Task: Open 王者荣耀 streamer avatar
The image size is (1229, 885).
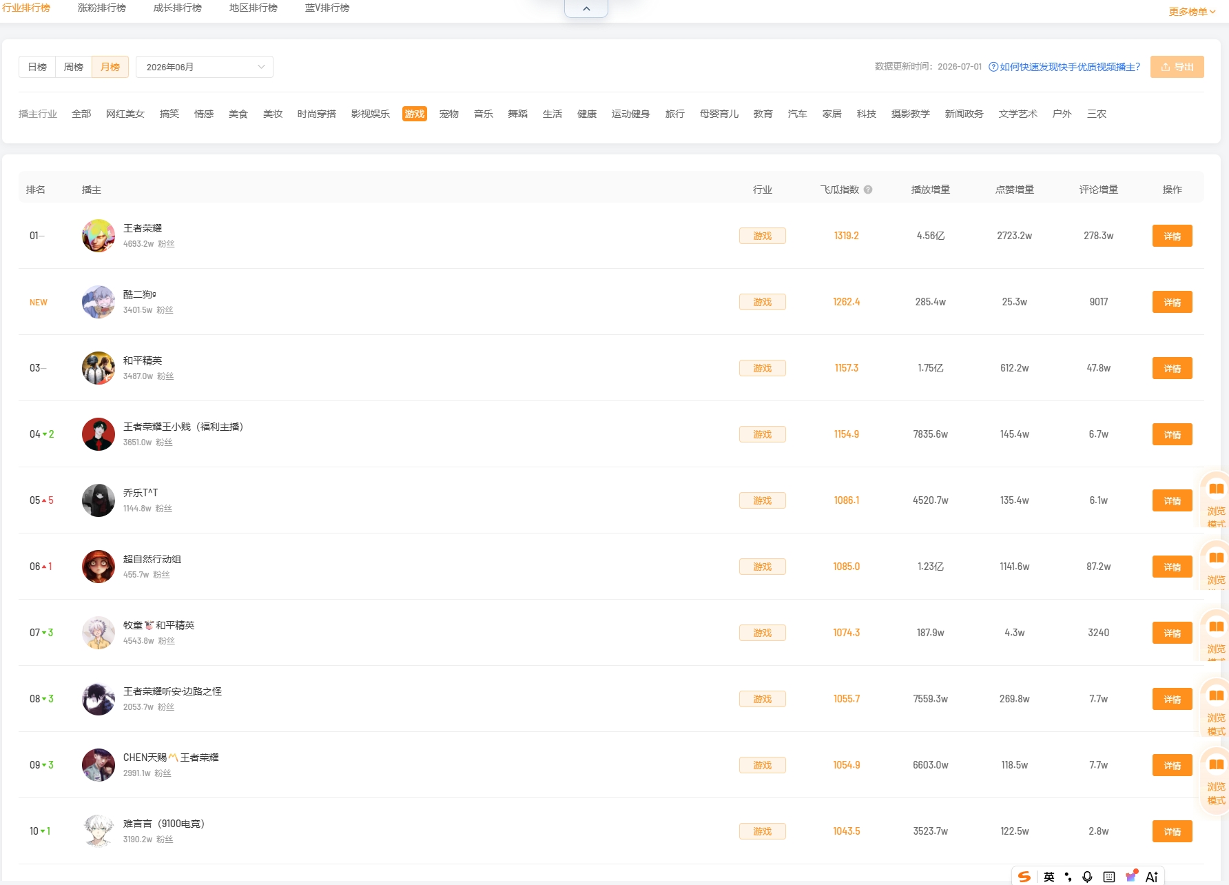Action: [99, 236]
